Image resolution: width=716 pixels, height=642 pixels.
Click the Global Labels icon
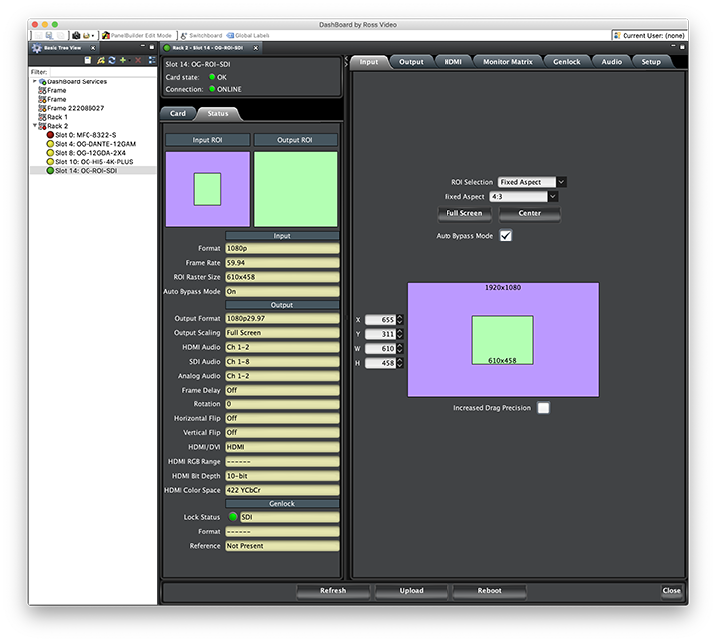pyautogui.click(x=230, y=35)
